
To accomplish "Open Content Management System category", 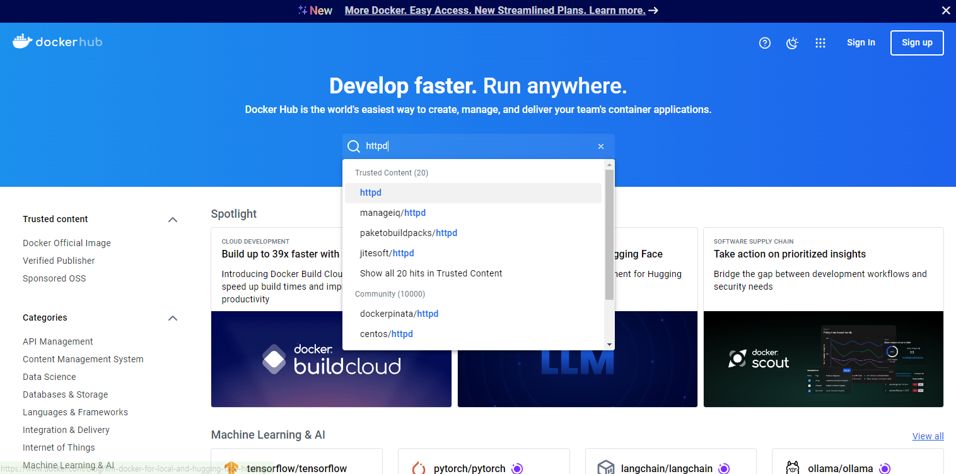I will coord(83,359).
